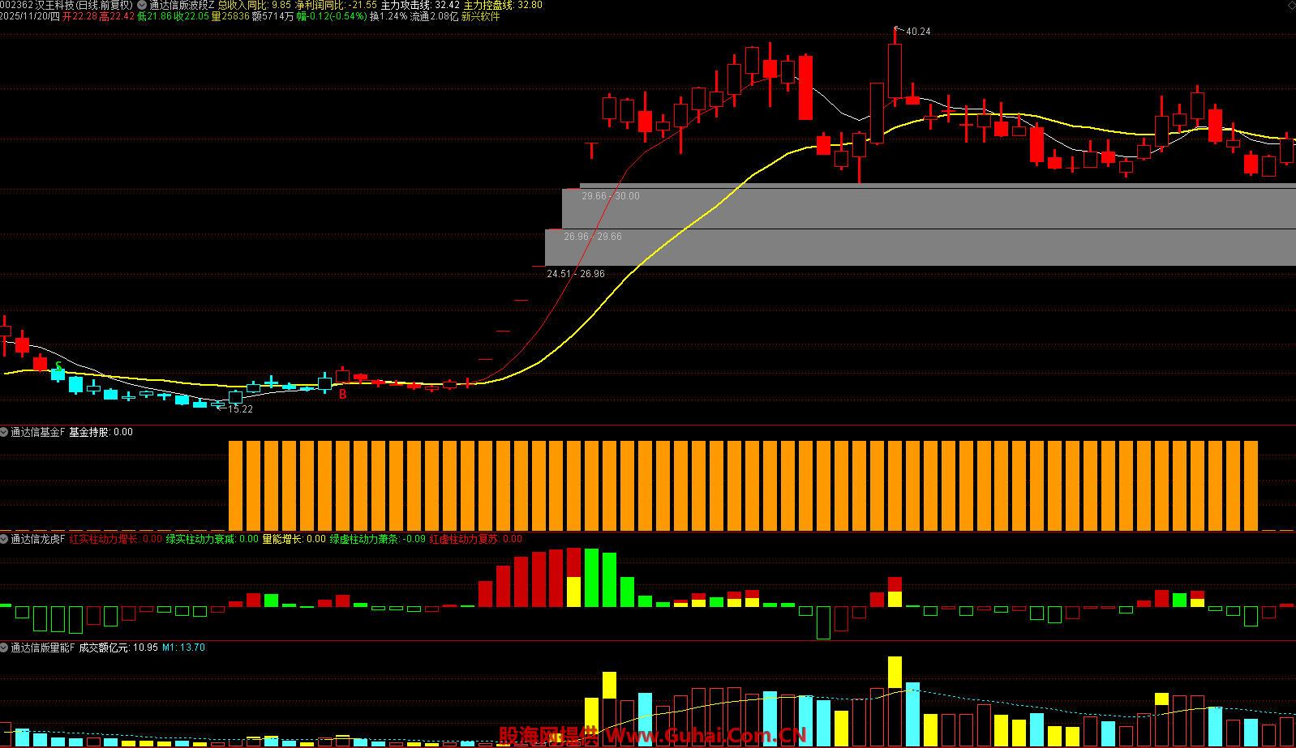Click the 29.66 - 30.00 gap zone label
The image size is (1296, 748).
pos(610,196)
